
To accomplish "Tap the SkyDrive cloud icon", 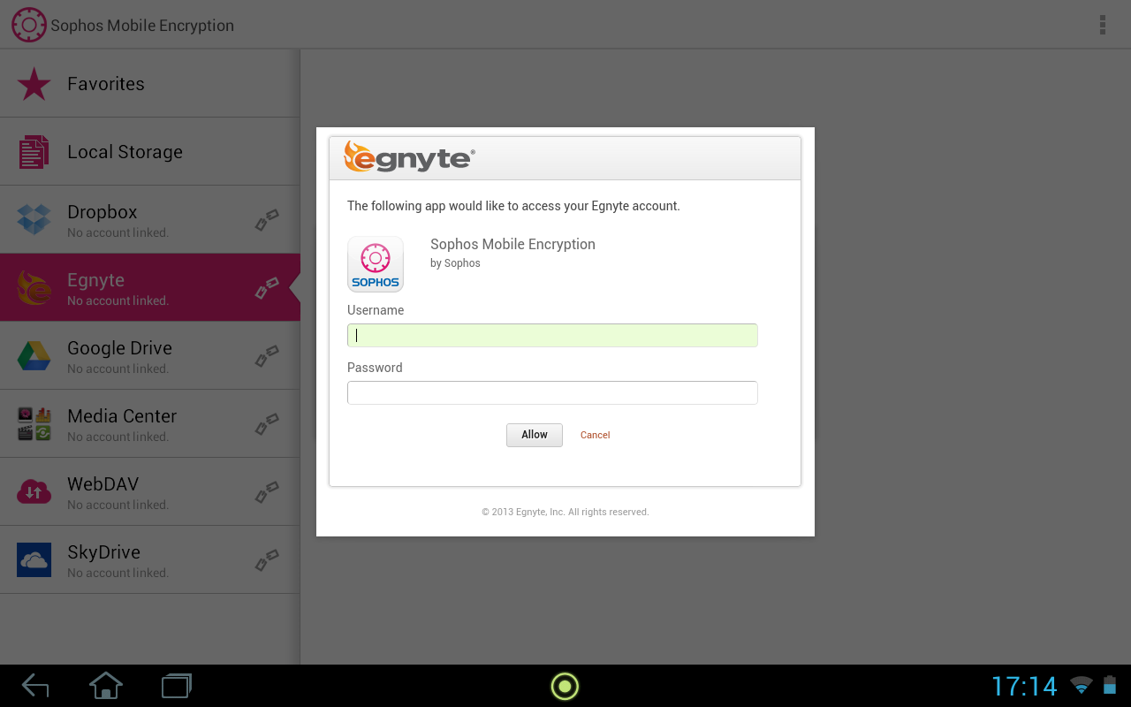I will [34, 560].
